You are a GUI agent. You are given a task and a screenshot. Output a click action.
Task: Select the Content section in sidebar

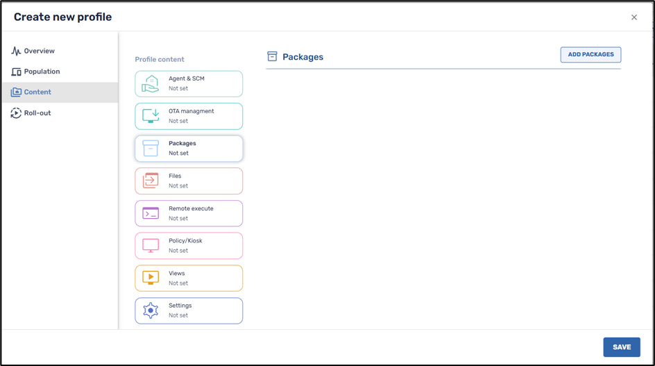pyautogui.click(x=37, y=92)
